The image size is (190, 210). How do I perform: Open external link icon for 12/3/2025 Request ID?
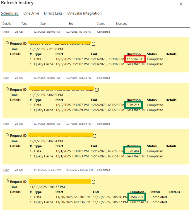[94, 44]
